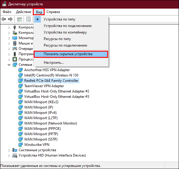179x169 pixels.
Task: Expand the Мыши node chevron
Action: (9, 44)
